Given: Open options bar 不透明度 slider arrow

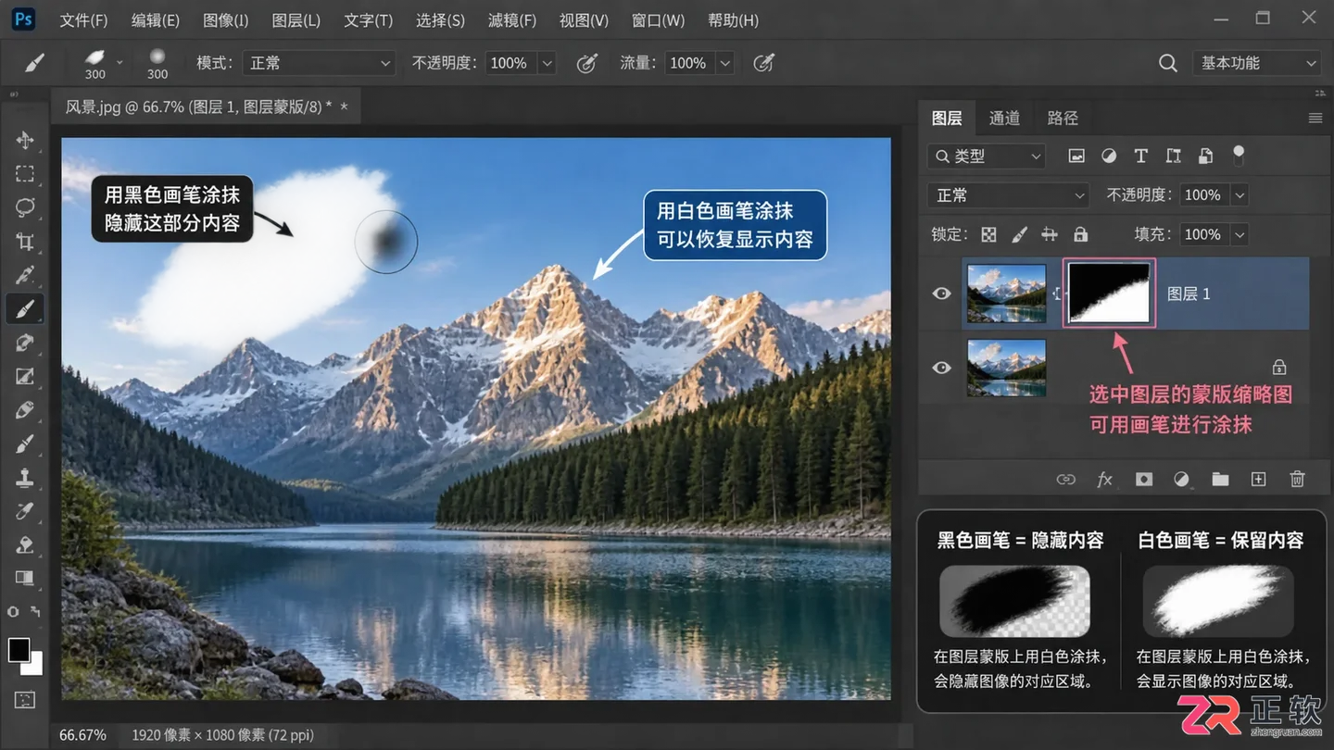Looking at the screenshot, I should pos(547,63).
